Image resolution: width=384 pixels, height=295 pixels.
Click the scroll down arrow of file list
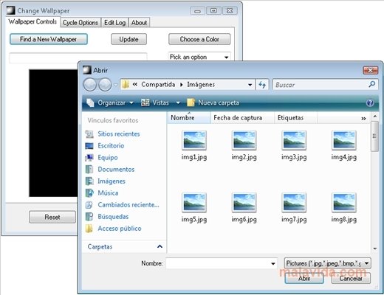375,249
